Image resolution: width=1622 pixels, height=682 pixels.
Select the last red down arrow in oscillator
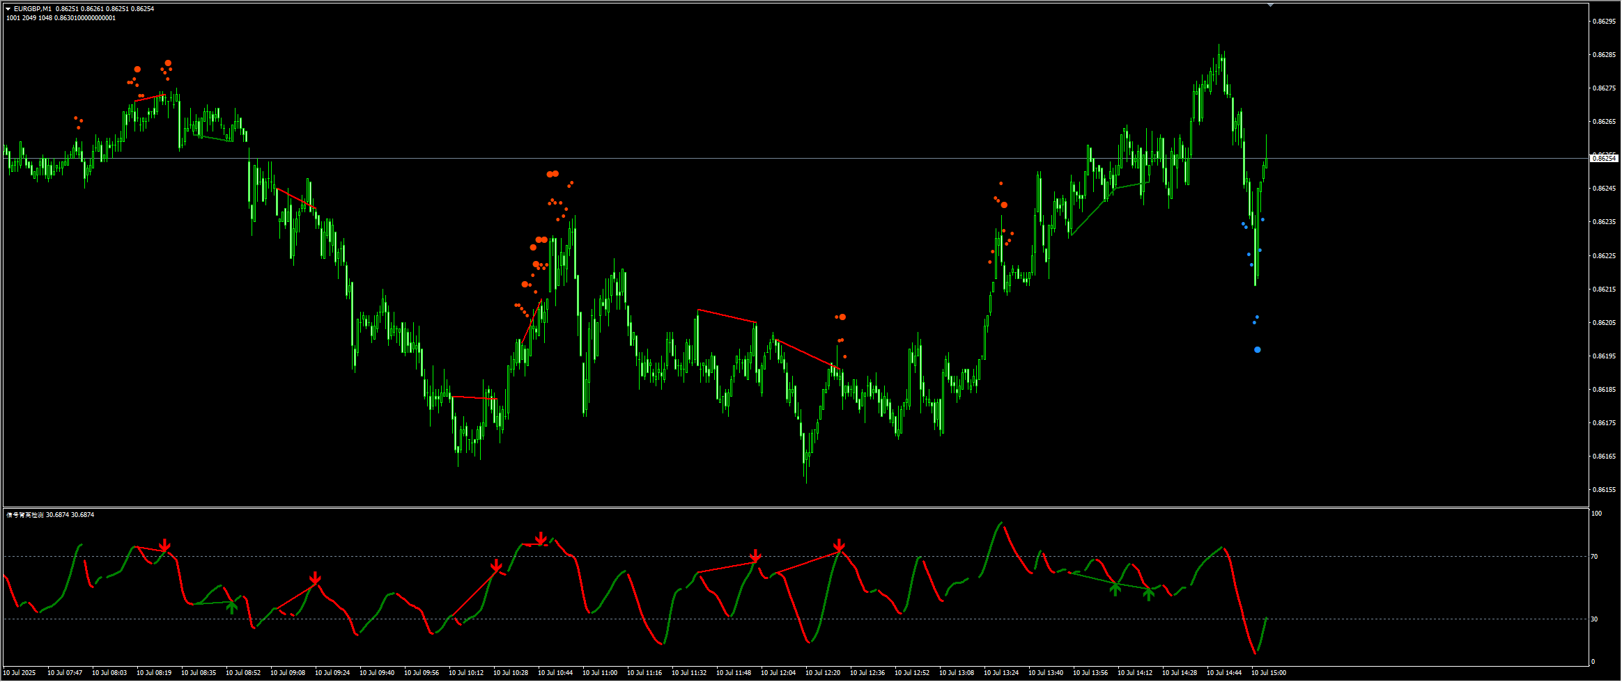pyautogui.click(x=840, y=545)
